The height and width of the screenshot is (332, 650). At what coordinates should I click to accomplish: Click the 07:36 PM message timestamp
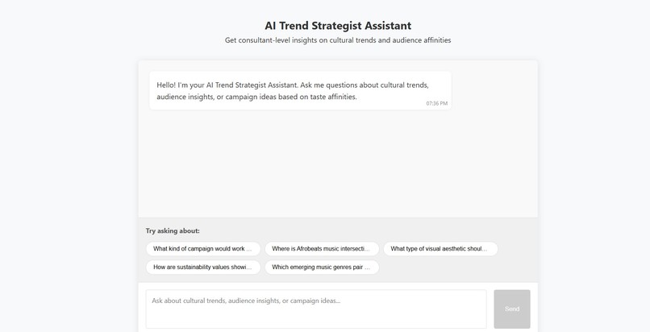pos(436,104)
